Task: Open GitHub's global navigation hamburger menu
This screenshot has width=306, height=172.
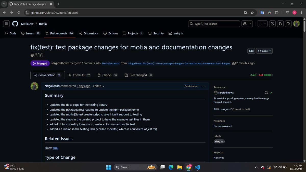Action: [7, 24]
